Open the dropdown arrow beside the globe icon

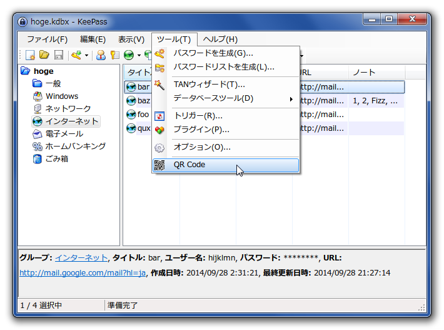(139, 55)
